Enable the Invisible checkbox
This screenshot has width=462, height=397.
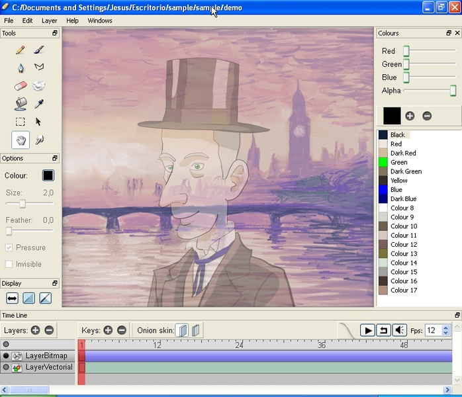coord(9,264)
